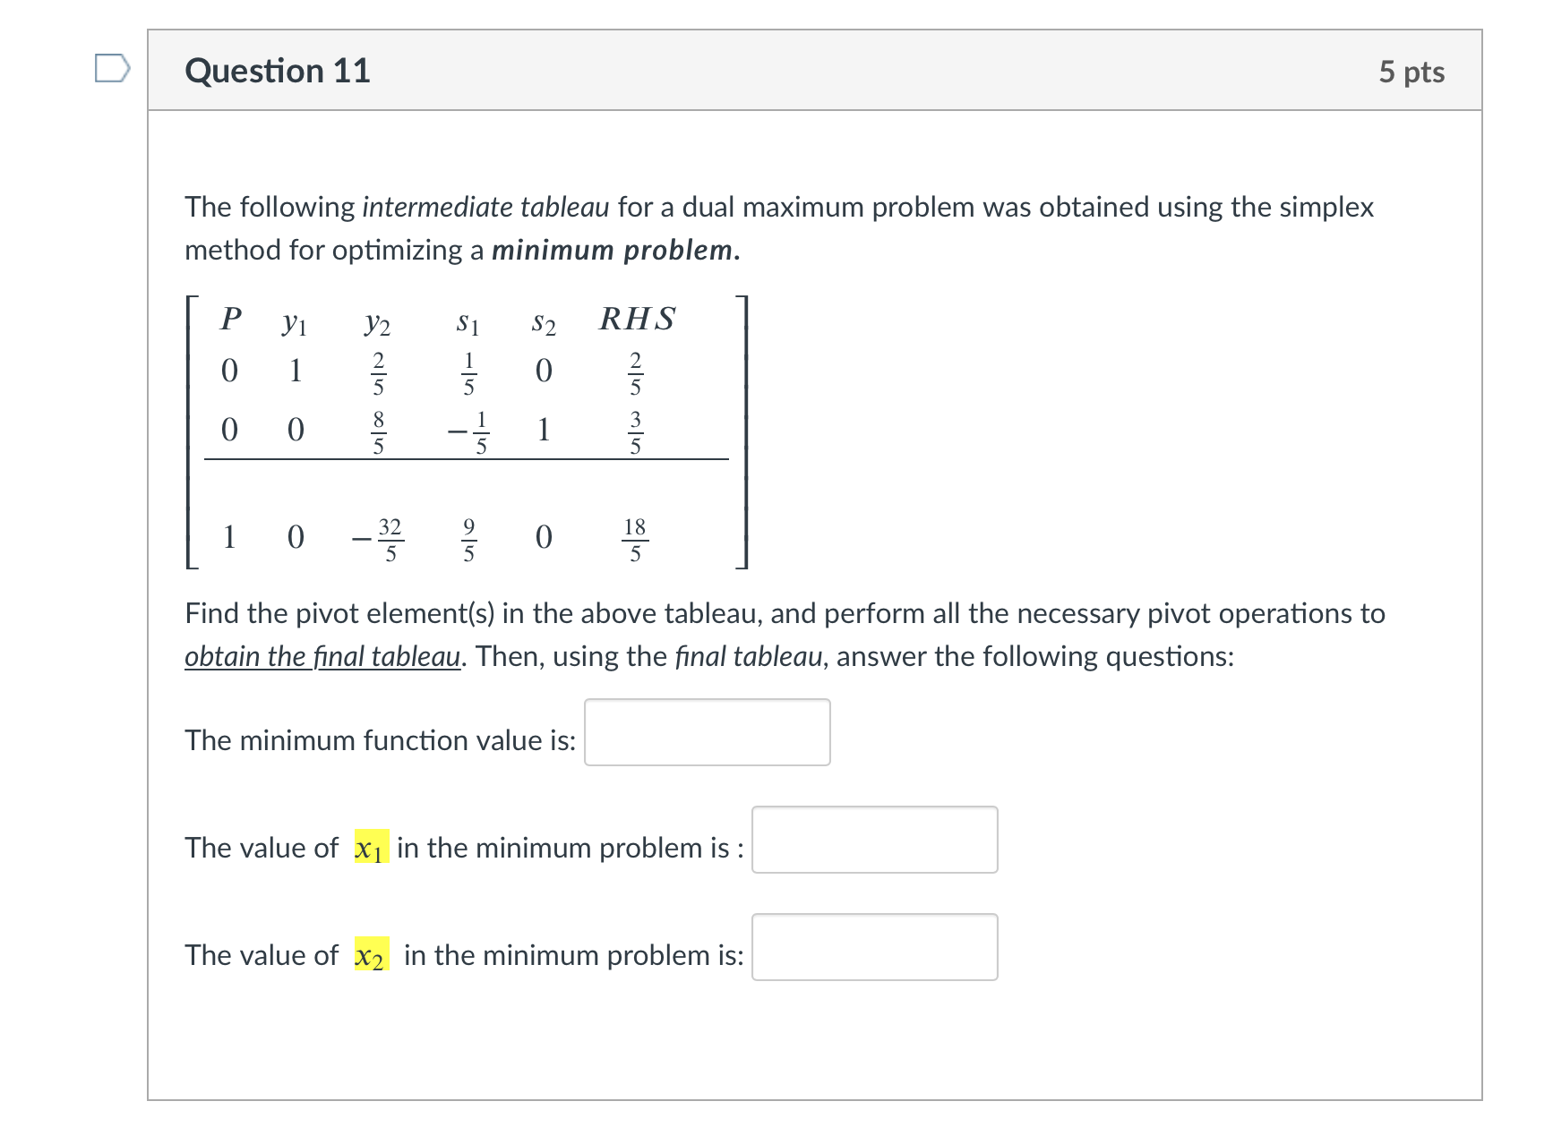Select the Question 11 header
Screen dimensions: 1553x1144
(x=276, y=70)
